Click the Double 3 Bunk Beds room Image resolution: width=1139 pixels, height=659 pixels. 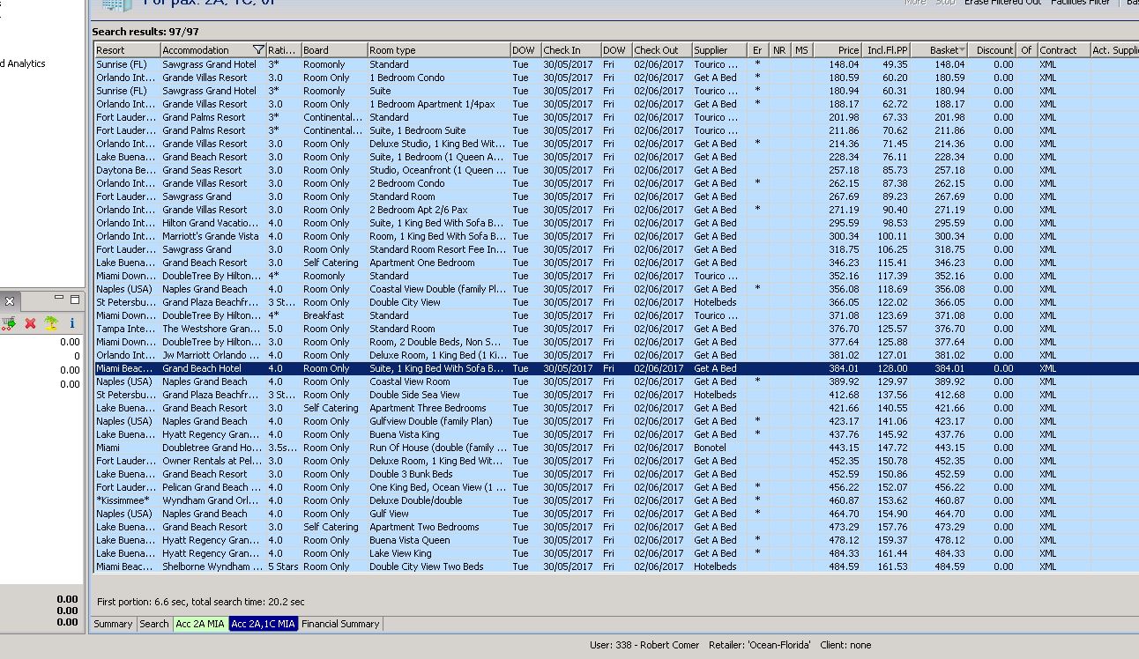click(x=438, y=474)
